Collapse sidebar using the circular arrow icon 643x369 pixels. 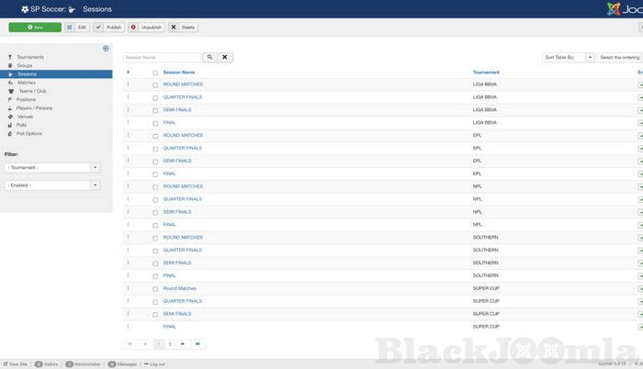106,49
